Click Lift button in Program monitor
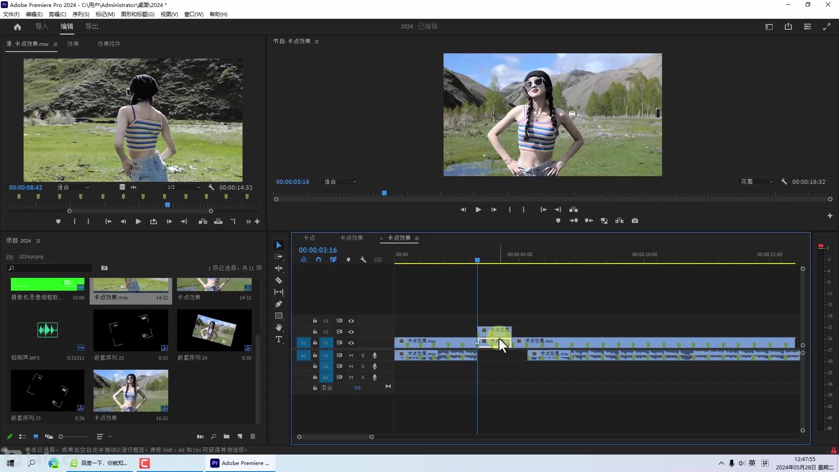This screenshot has height=472, width=839. 604,221
